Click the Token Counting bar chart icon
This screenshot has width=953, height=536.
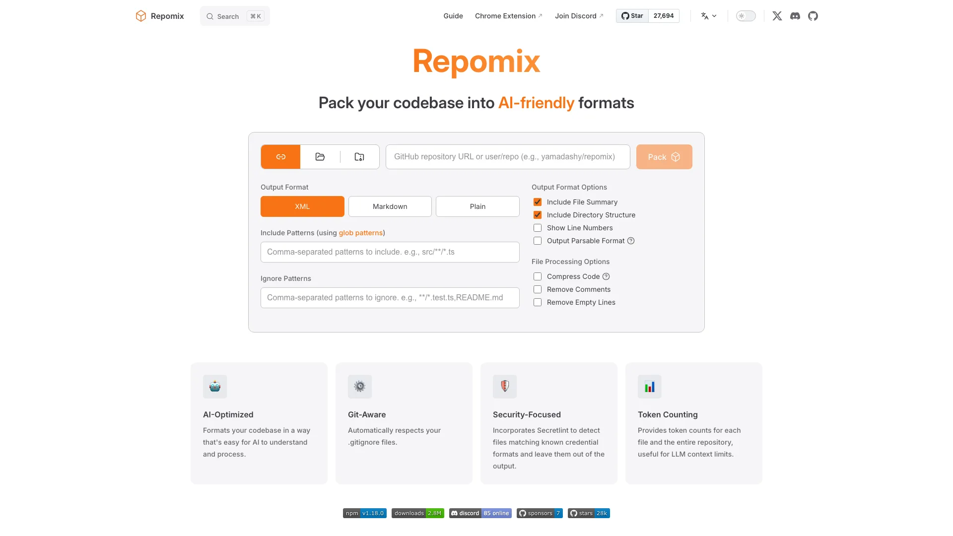tap(650, 387)
